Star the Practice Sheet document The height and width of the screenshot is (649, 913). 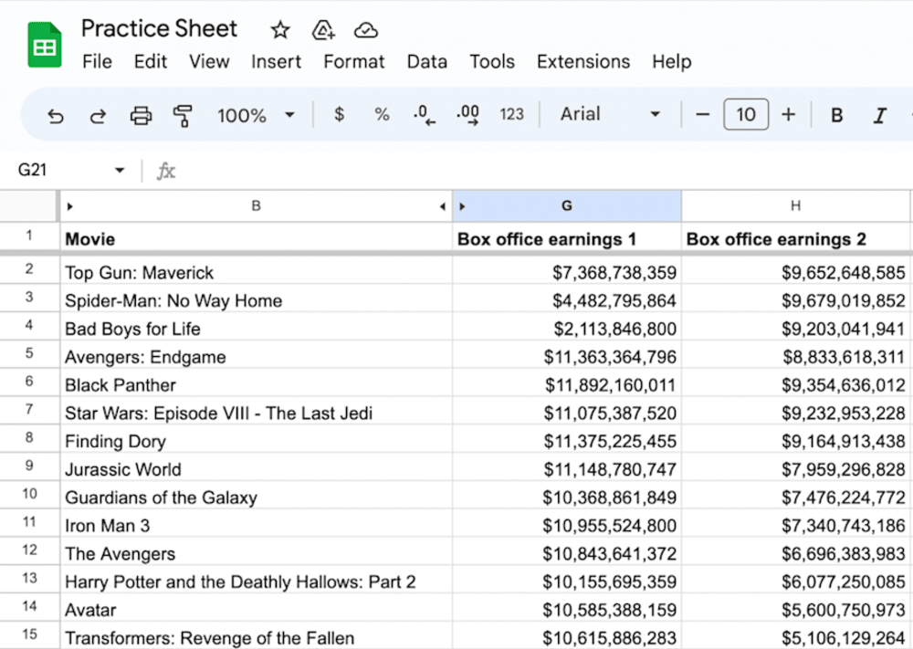point(280,30)
